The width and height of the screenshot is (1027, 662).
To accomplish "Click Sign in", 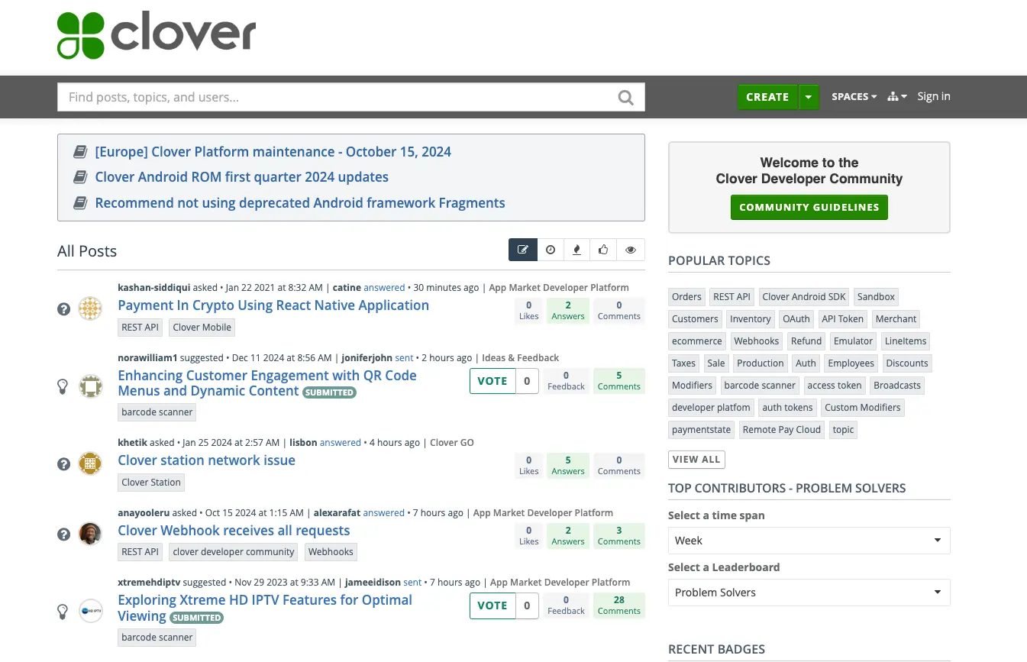I will click(x=933, y=96).
